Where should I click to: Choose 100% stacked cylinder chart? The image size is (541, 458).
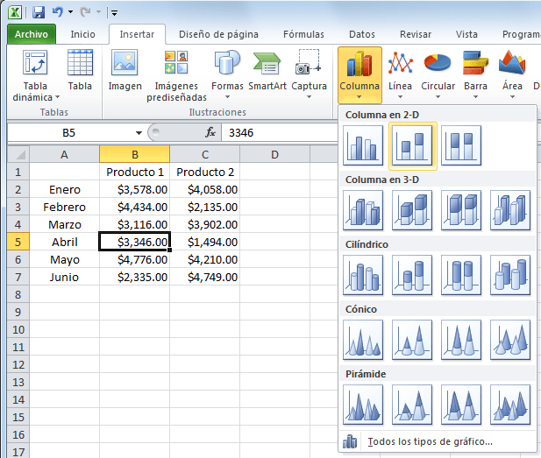[x=461, y=275]
